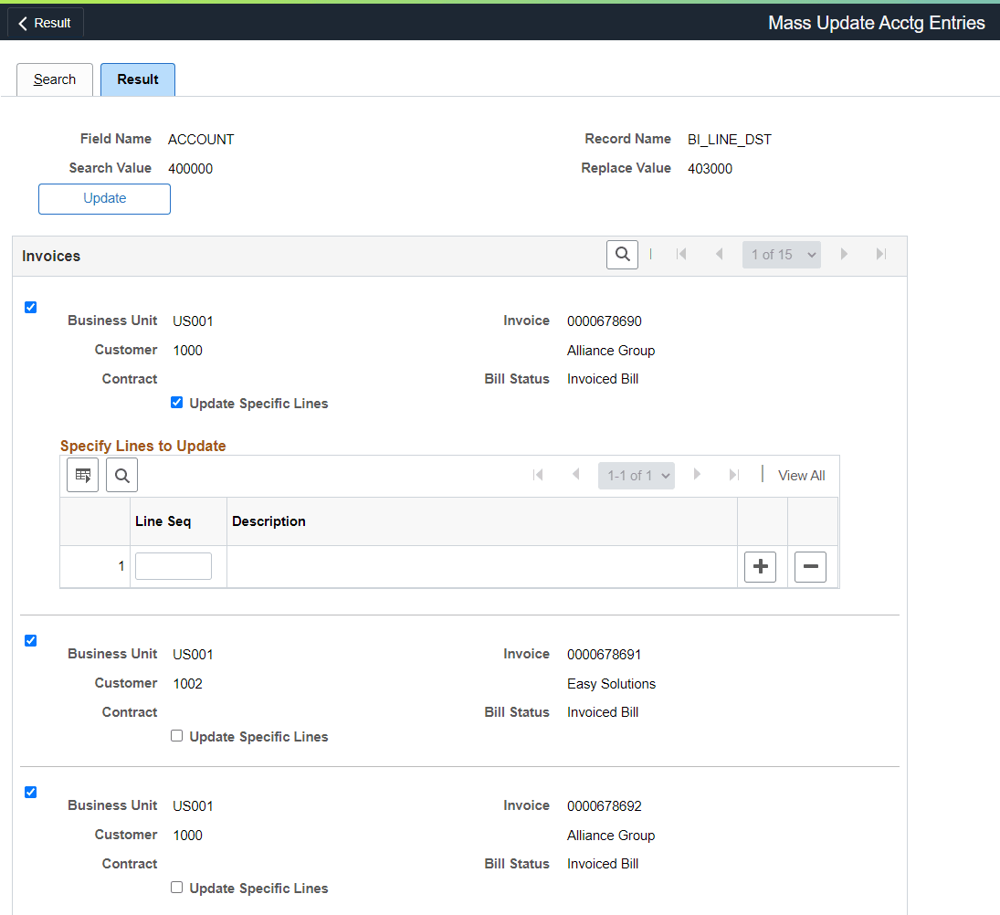Viewport: 1000px width, 915px height.
Task: Go to last invoice row arrow
Action: (880, 255)
